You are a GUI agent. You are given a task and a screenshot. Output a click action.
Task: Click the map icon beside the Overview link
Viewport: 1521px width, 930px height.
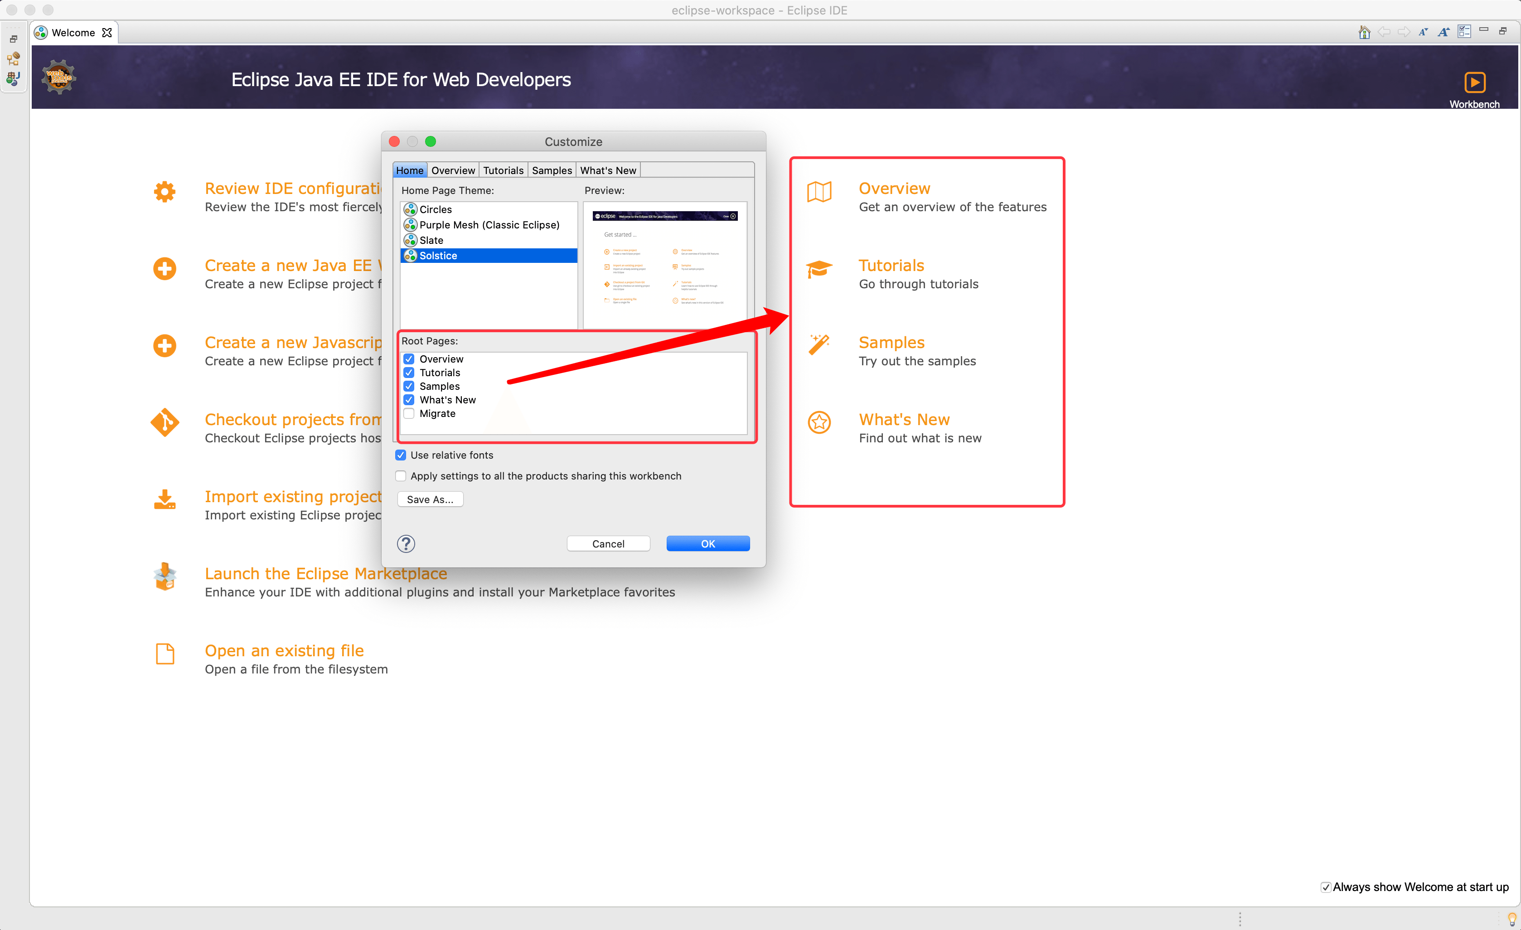[819, 192]
